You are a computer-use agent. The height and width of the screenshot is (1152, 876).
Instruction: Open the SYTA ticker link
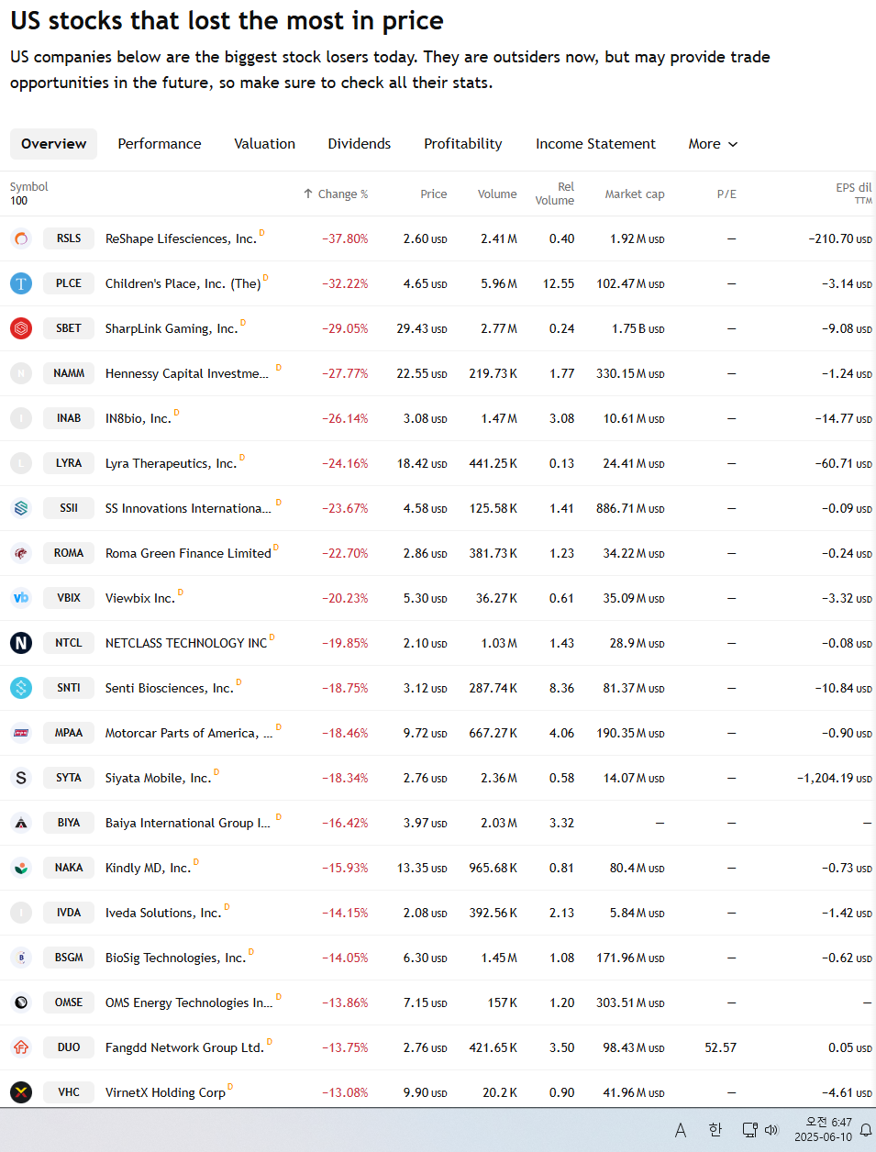(x=69, y=778)
